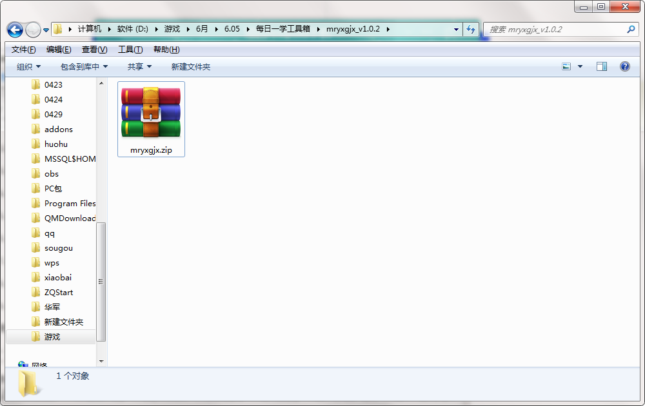Click the 新建文件夹 button
645x406 pixels.
tap(191, 66)
